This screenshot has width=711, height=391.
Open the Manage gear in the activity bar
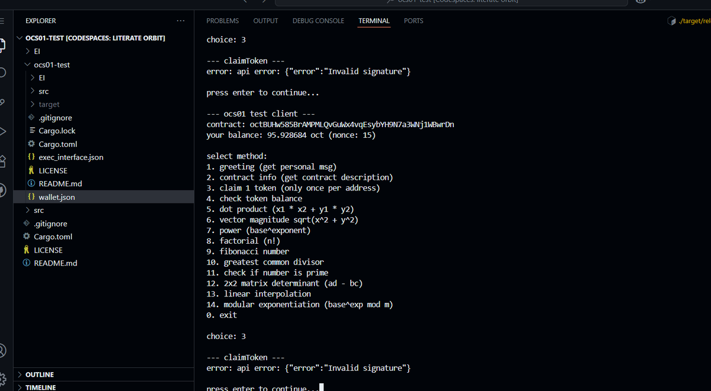coord(2,378)
